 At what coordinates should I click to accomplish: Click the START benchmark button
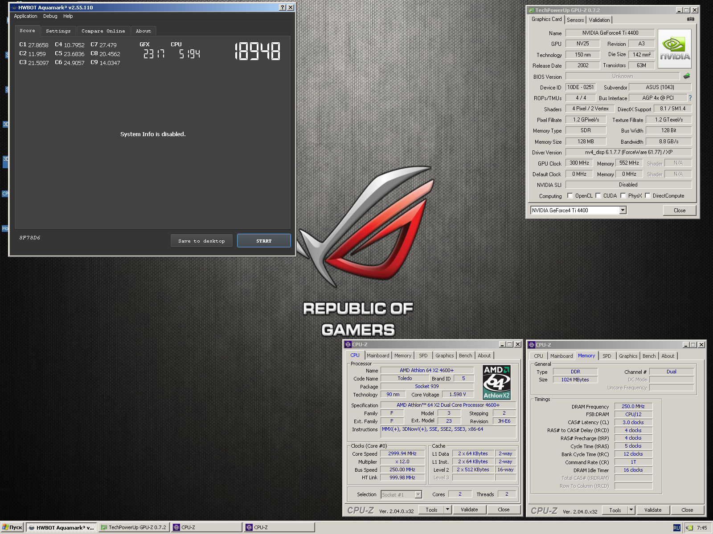[x=264, y=241]
